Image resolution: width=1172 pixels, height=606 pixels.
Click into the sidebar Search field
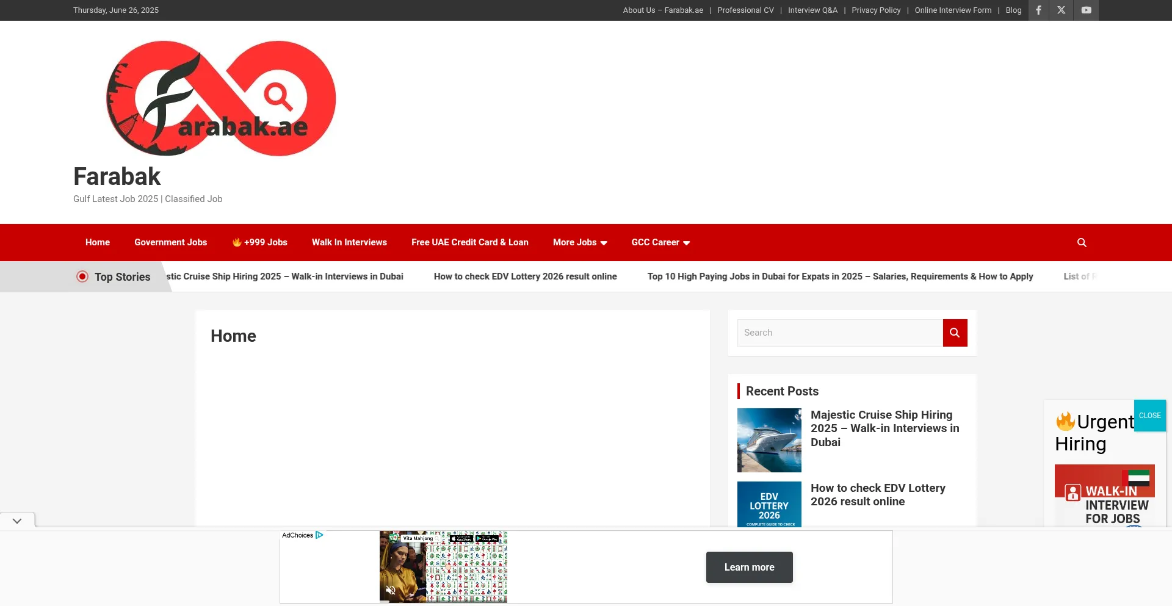(840, 333)
